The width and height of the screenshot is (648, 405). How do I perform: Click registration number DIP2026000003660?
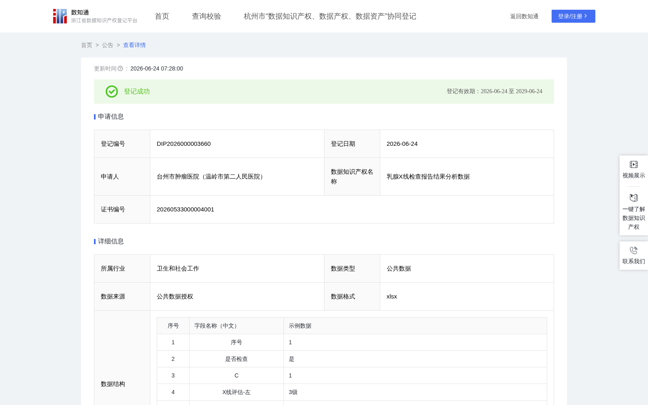184,144
